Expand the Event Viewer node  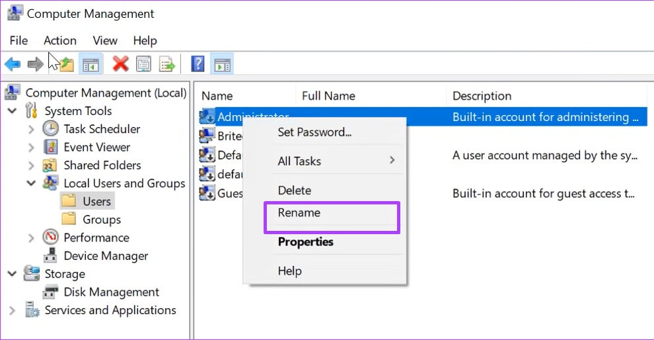coord(31,148)
